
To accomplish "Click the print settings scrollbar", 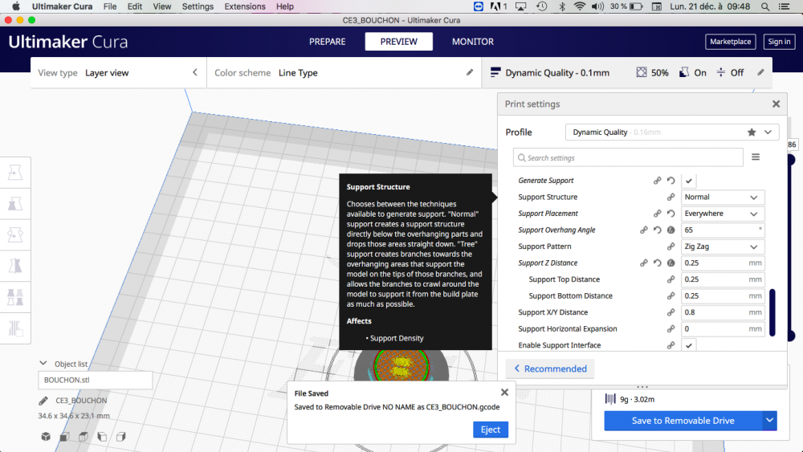I will 772,312.
